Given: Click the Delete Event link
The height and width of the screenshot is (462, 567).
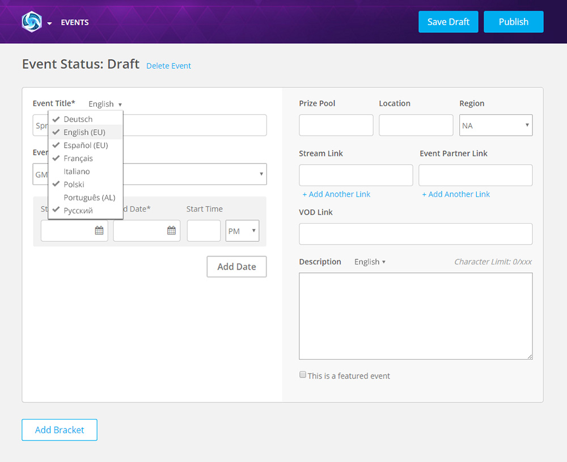Looking at the screenshot, I should 168,66.
